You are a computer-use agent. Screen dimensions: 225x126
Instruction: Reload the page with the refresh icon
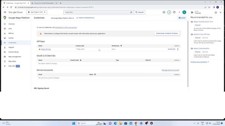11,7
